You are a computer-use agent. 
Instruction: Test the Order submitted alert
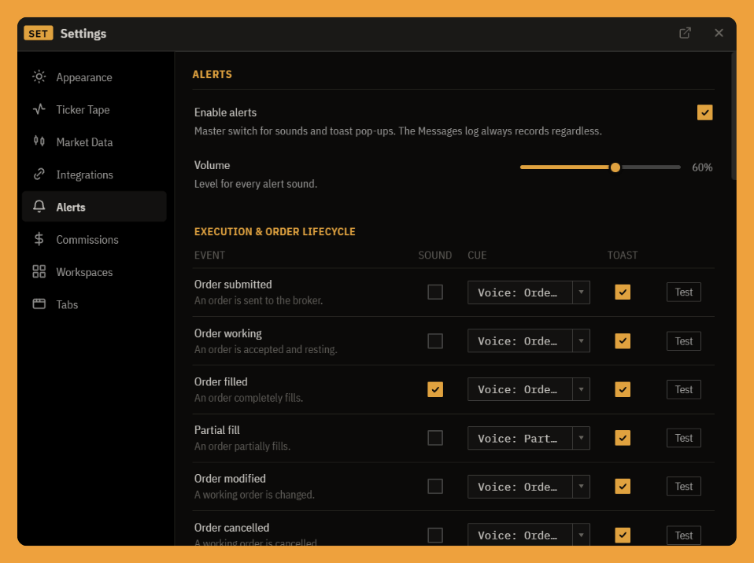coord(683,292)
